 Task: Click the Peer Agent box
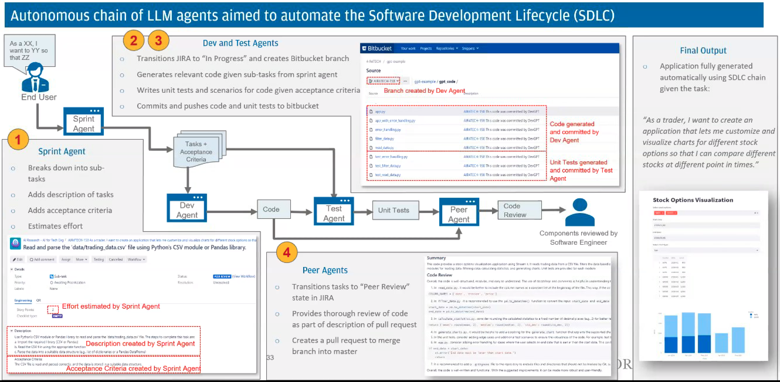(459, 212)
